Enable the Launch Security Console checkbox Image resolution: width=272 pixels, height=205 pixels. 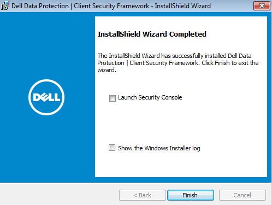[x=113, y=98]
